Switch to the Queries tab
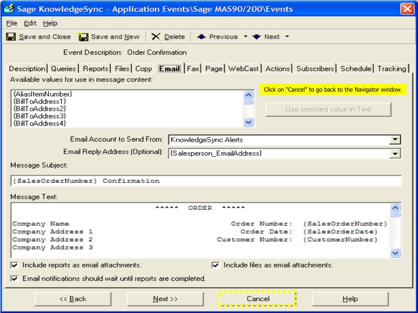 click(x=63, y=68)
